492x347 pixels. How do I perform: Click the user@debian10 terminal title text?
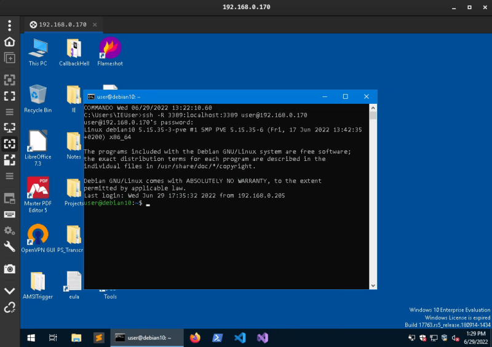[x=119, y=97]
